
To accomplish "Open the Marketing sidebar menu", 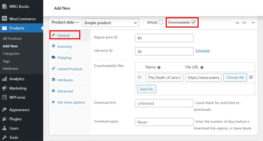I will (21, 88).
